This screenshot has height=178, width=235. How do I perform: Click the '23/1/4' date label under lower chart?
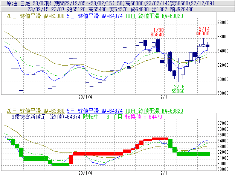pos(85,173)
